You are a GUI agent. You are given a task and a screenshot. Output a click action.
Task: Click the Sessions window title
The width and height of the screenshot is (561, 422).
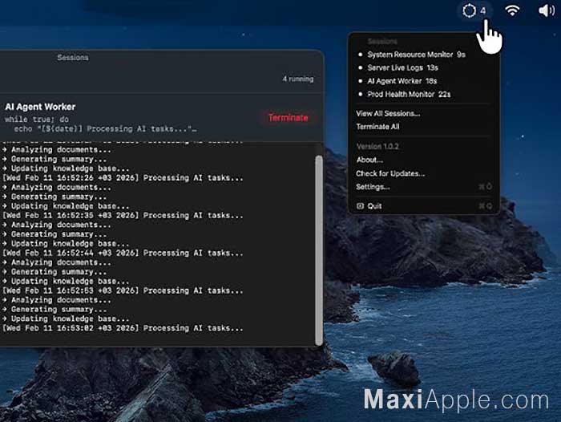click(73, 57)
